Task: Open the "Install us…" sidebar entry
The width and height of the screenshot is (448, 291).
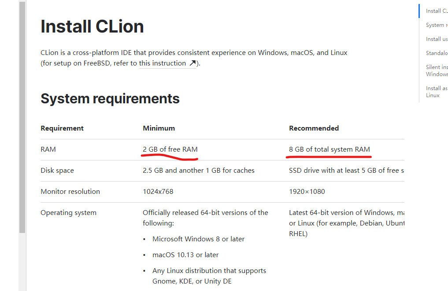Action: coord(437,39)
